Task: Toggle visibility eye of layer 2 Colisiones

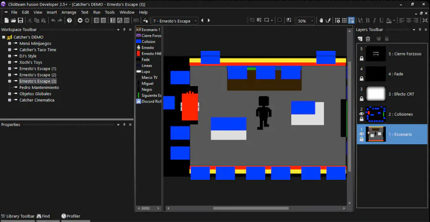Action: tap(362, 114)
